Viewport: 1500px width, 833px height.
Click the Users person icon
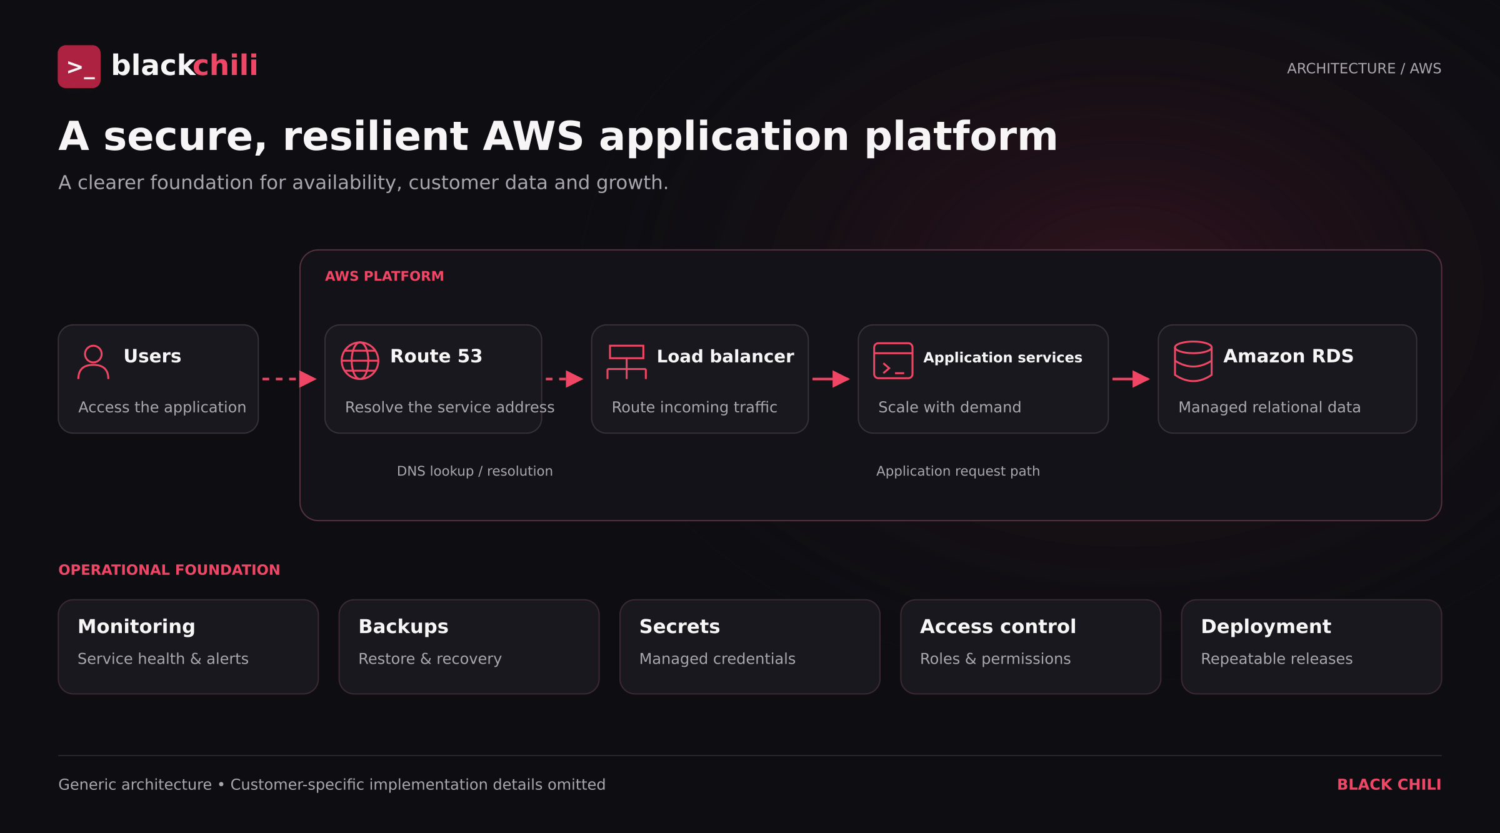(93, 362)
